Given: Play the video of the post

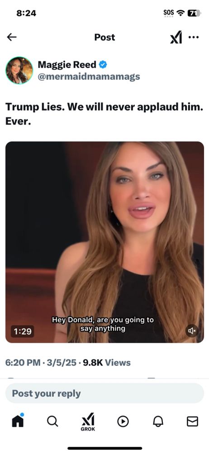Looking at the screenshot, I should point(104,242).
